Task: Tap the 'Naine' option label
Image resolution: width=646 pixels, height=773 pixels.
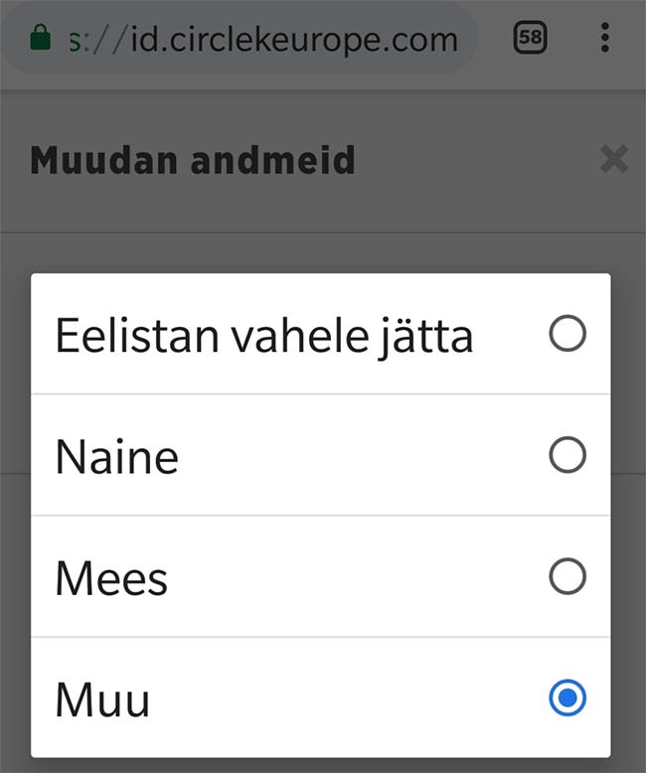Action: pyautogui.click(x=117, y=457)
